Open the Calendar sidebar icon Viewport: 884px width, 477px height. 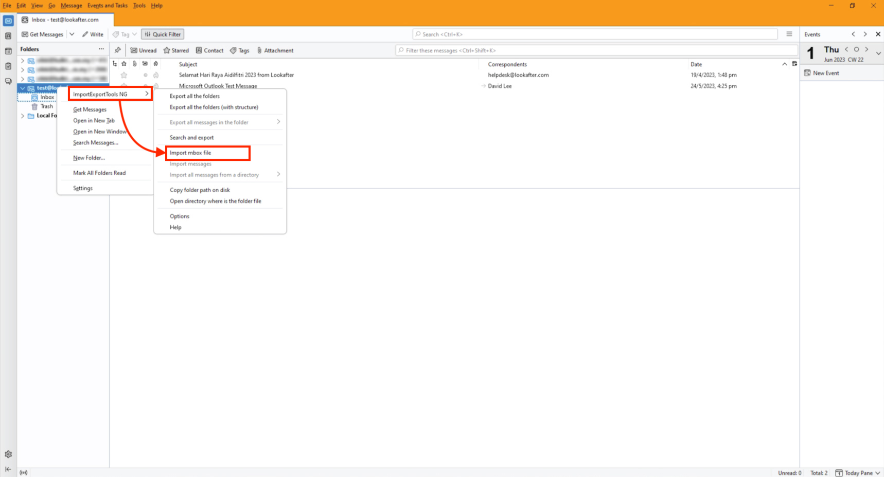(x=8, y=51)
